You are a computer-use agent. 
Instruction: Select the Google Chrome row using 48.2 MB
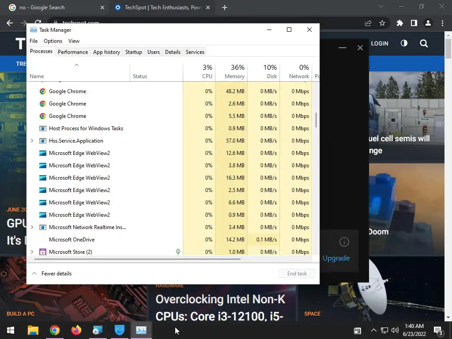(169, 91)
